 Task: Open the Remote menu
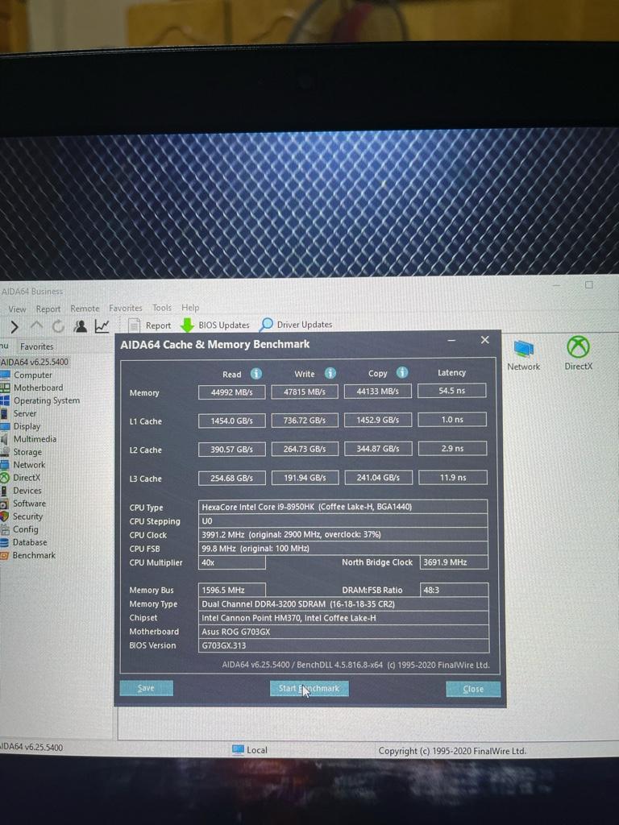(85, 309)
